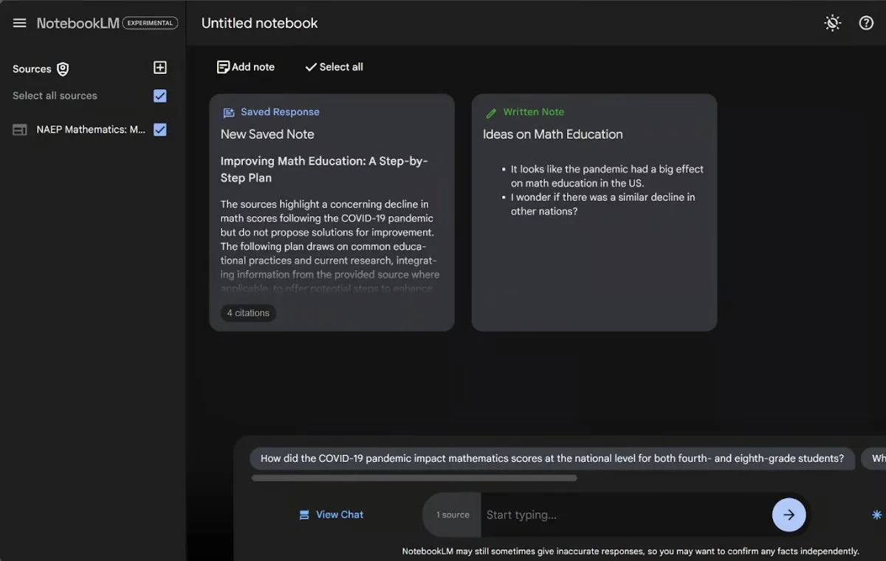Focus the Start typing chat input
The height and width of the screenshot is (561, 886).
(x=624, y=514)
